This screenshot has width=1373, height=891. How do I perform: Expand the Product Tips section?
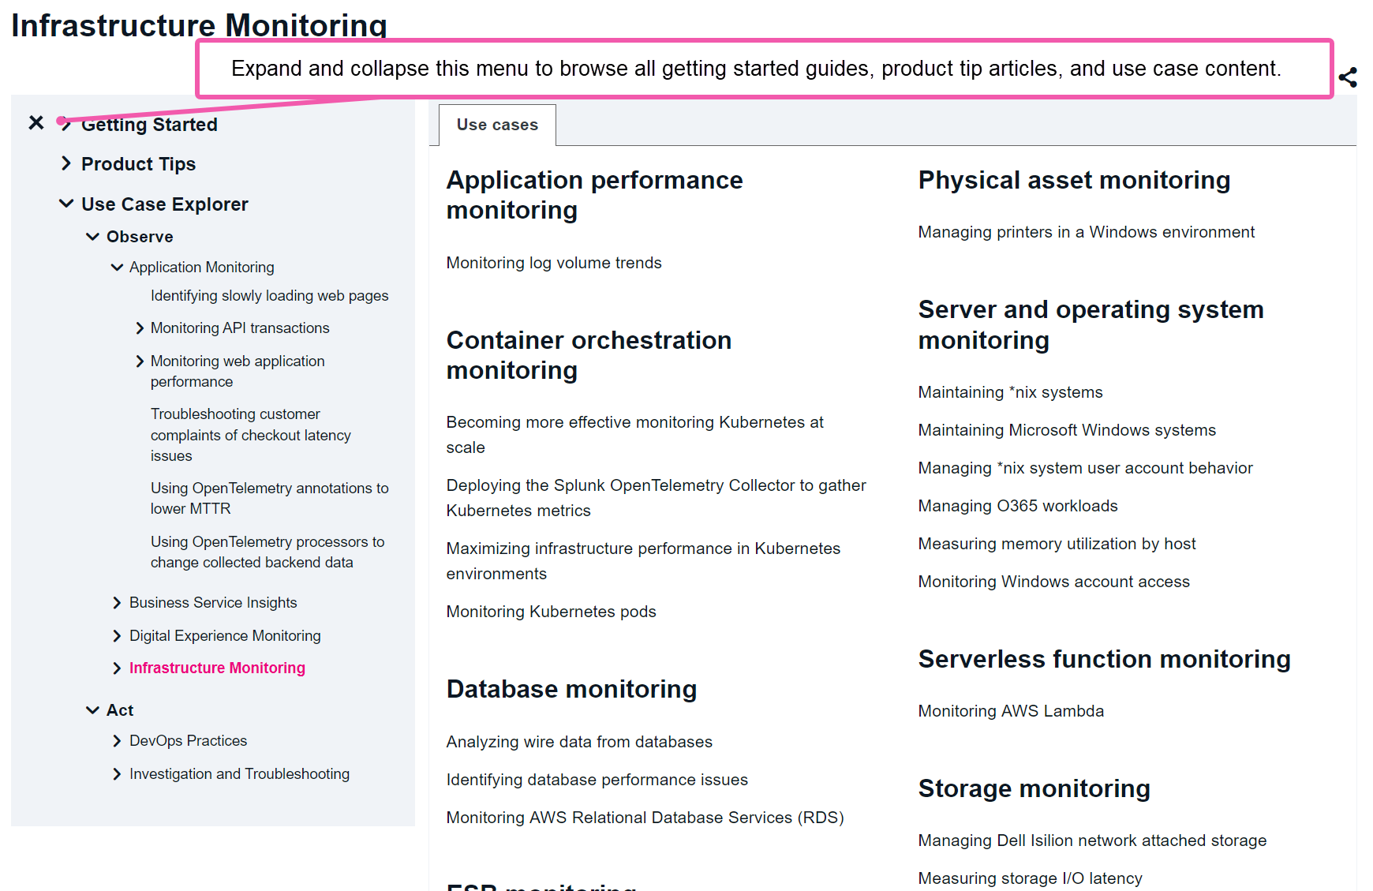tap(66, 163)
